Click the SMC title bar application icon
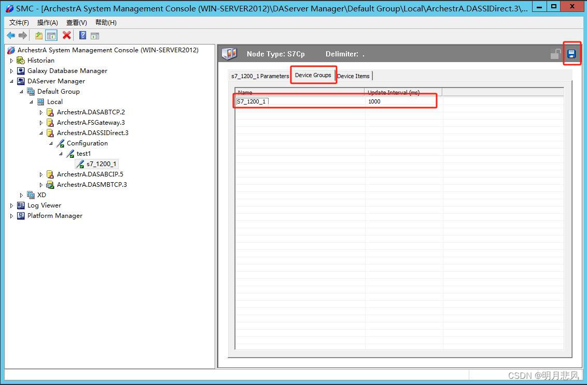 tap(10, 8)
